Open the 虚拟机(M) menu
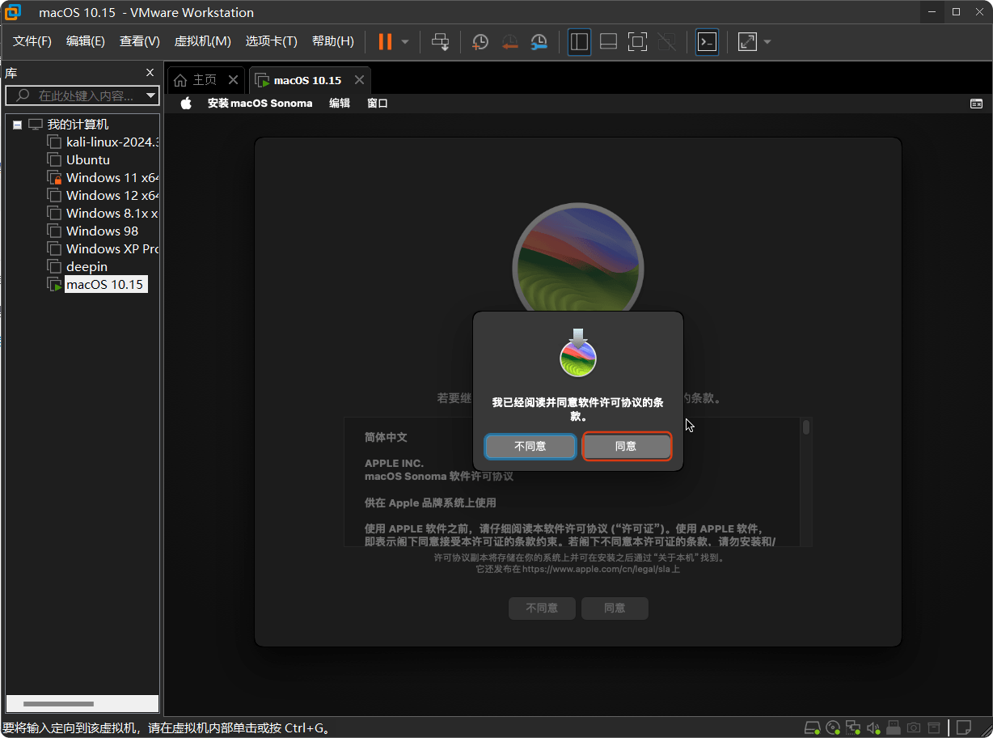Viewport: 993px width, 738px height. [x=201, y=41]
